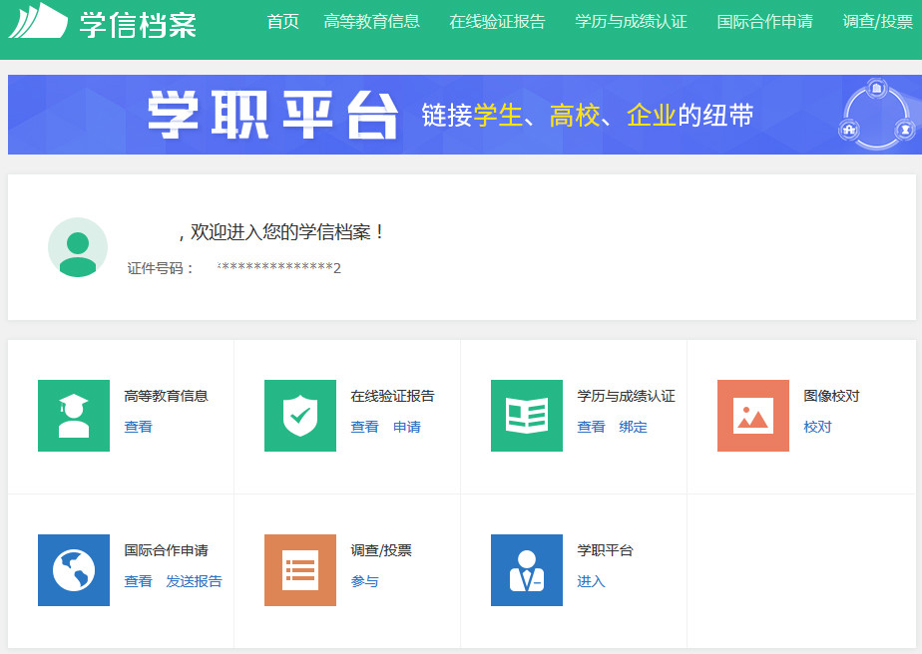Go to 国际合作申请 in top navigation
Viewport: 922px width, 654px height.
point(765,22)
